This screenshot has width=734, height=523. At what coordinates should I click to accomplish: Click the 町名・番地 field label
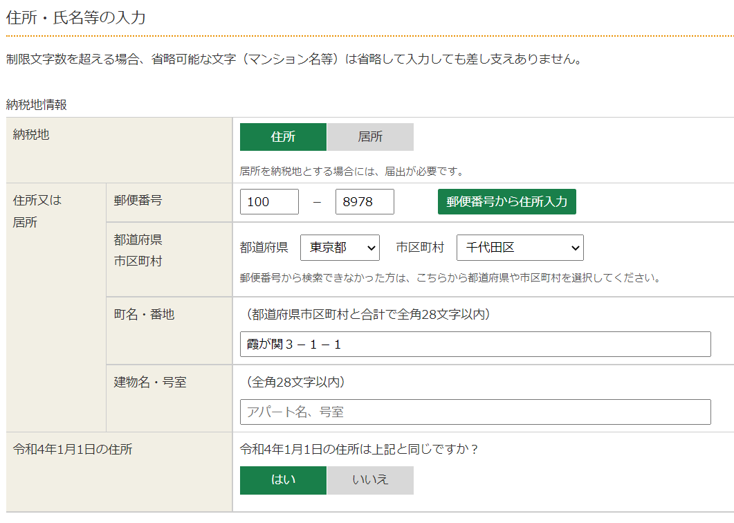click(x=144, y=314)
